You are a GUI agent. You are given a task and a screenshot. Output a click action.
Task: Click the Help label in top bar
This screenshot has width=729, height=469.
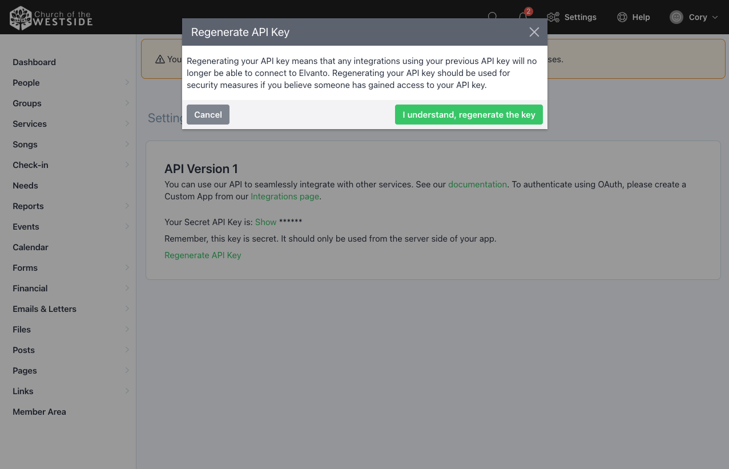[641, 17]
